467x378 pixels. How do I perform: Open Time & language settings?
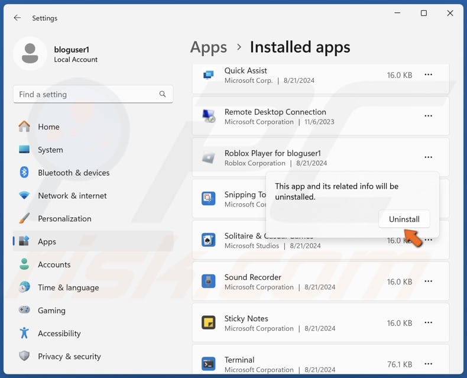tap(93, 287)
